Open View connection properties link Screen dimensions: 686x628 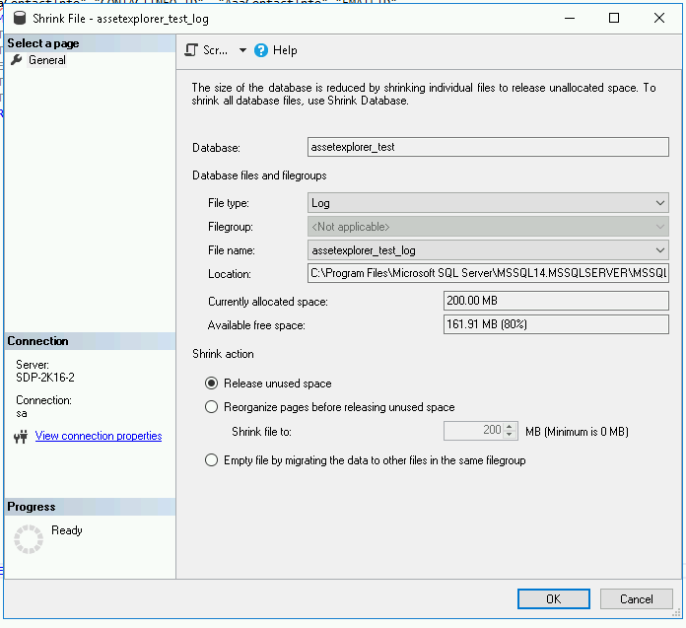tap(99, 436)
